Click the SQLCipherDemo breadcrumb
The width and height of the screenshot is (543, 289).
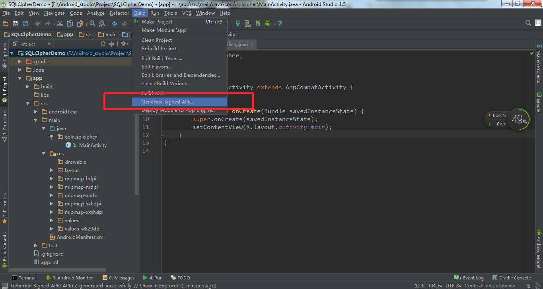[28, 35]
